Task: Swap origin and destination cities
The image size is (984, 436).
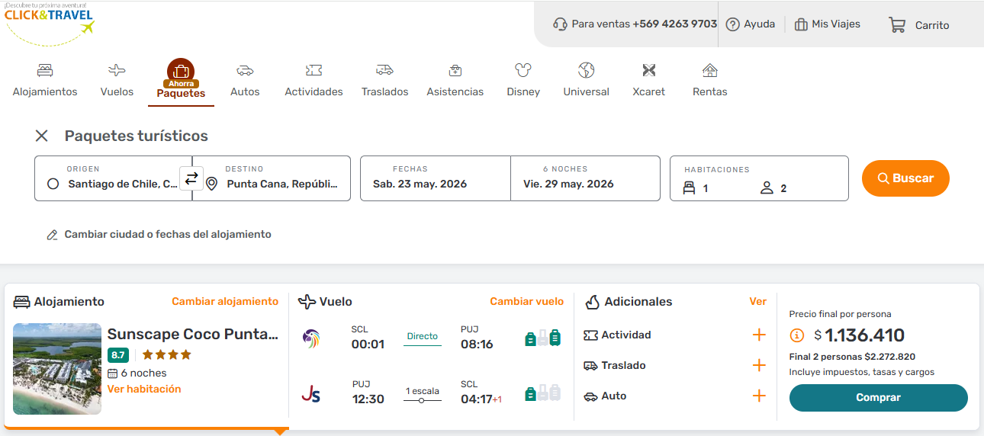Action: [x=191, y=178]
